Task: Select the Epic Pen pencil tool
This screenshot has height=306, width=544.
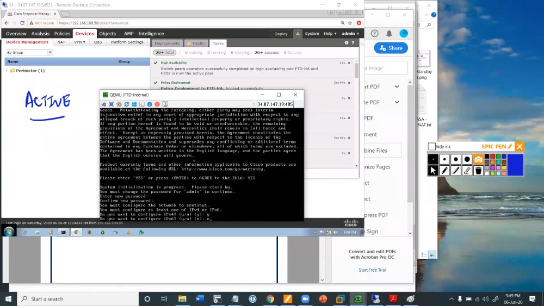Action: (x=444, y=171)
